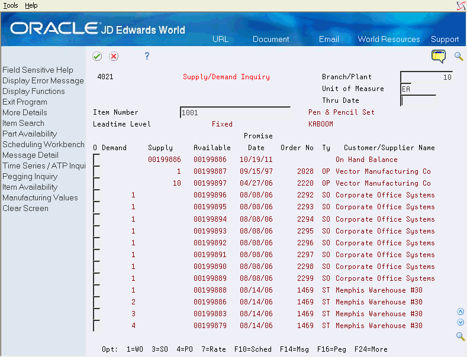Image resolution: width=467 pixels, height=357 pixels.
Task: Click promise date 10/19/11
Action: click(x=256, y=160)
